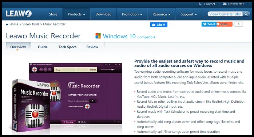
Task: Switch to the Review tab
Action: (x=92, y=47)
